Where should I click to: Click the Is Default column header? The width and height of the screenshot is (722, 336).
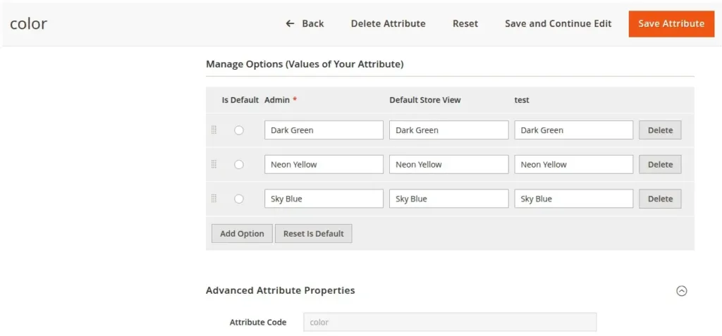point(240,100)
